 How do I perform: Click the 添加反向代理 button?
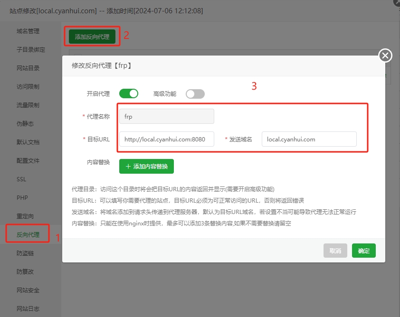tap(92, 37)
